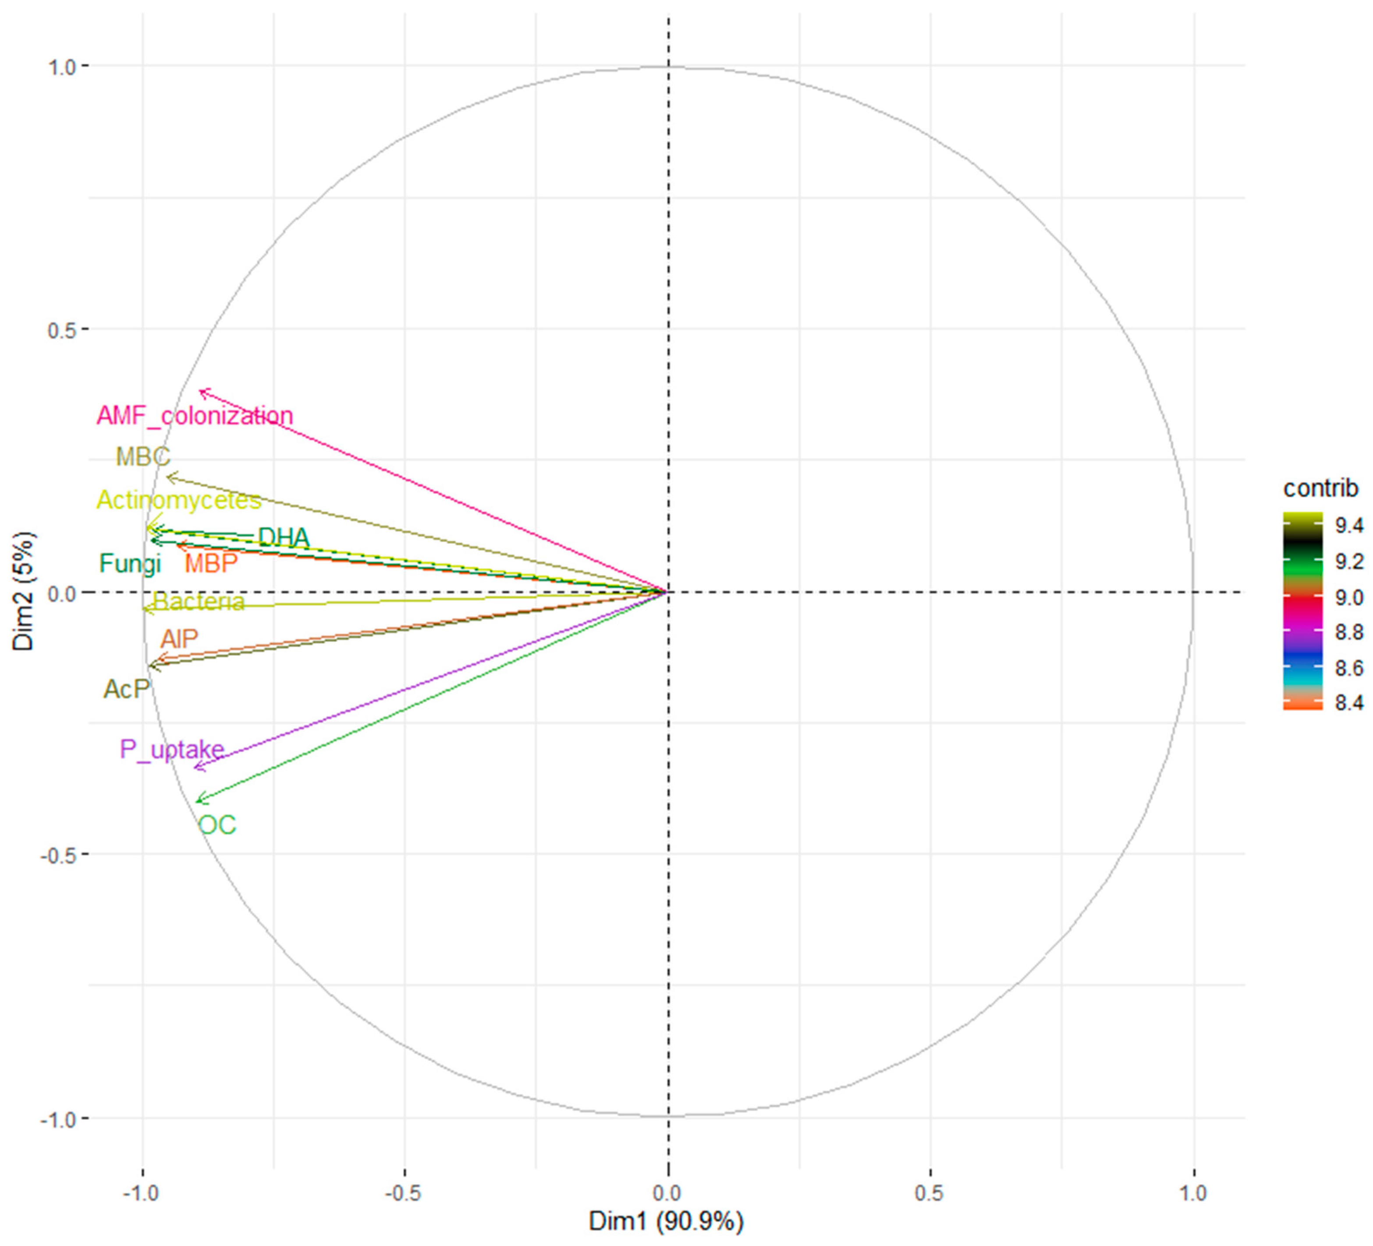Click the AcP variable label
Viewport: 1373px width, 1246px height.
126,689
